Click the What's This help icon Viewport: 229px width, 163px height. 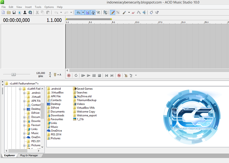tap(157, 13)
